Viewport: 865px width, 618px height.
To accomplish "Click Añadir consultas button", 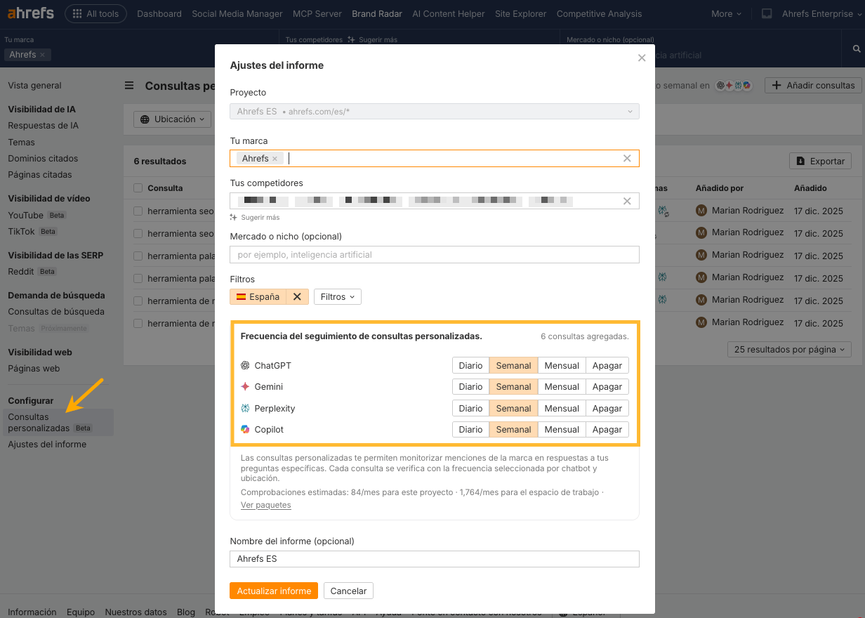I will [813, 86].
